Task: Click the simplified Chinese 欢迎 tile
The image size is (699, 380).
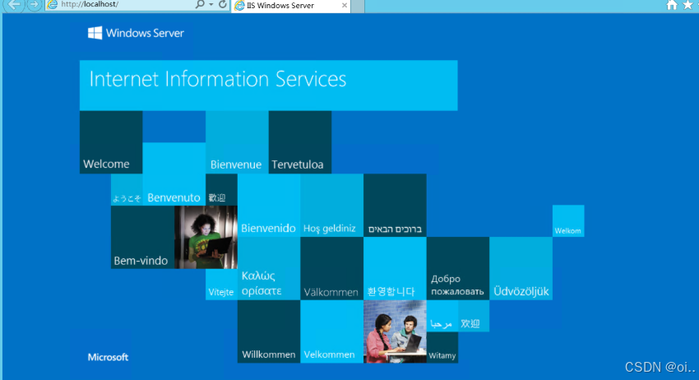Action: tap(474, 316)
